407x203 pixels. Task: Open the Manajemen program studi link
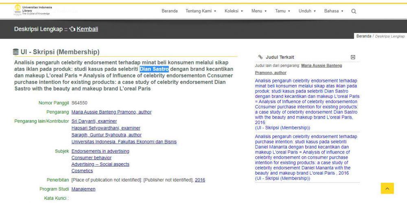(83, 189)
